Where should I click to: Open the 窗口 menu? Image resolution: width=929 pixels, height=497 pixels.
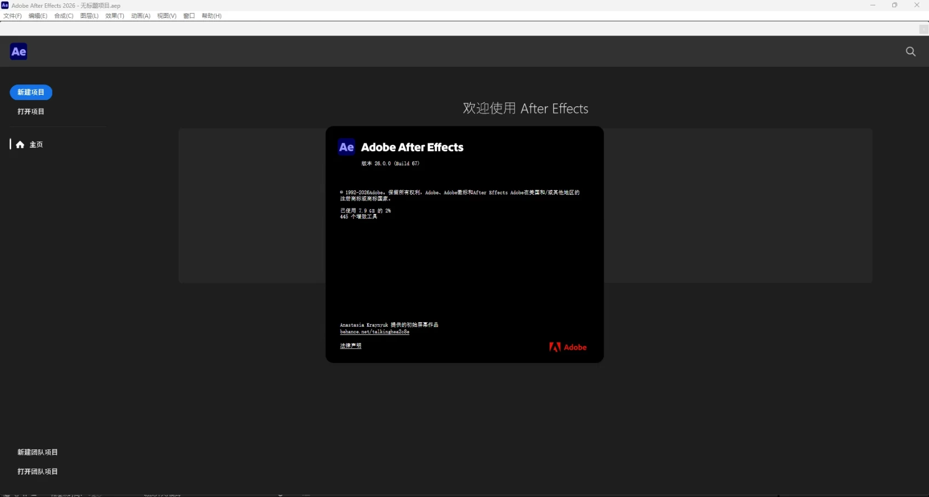point(189,16)
